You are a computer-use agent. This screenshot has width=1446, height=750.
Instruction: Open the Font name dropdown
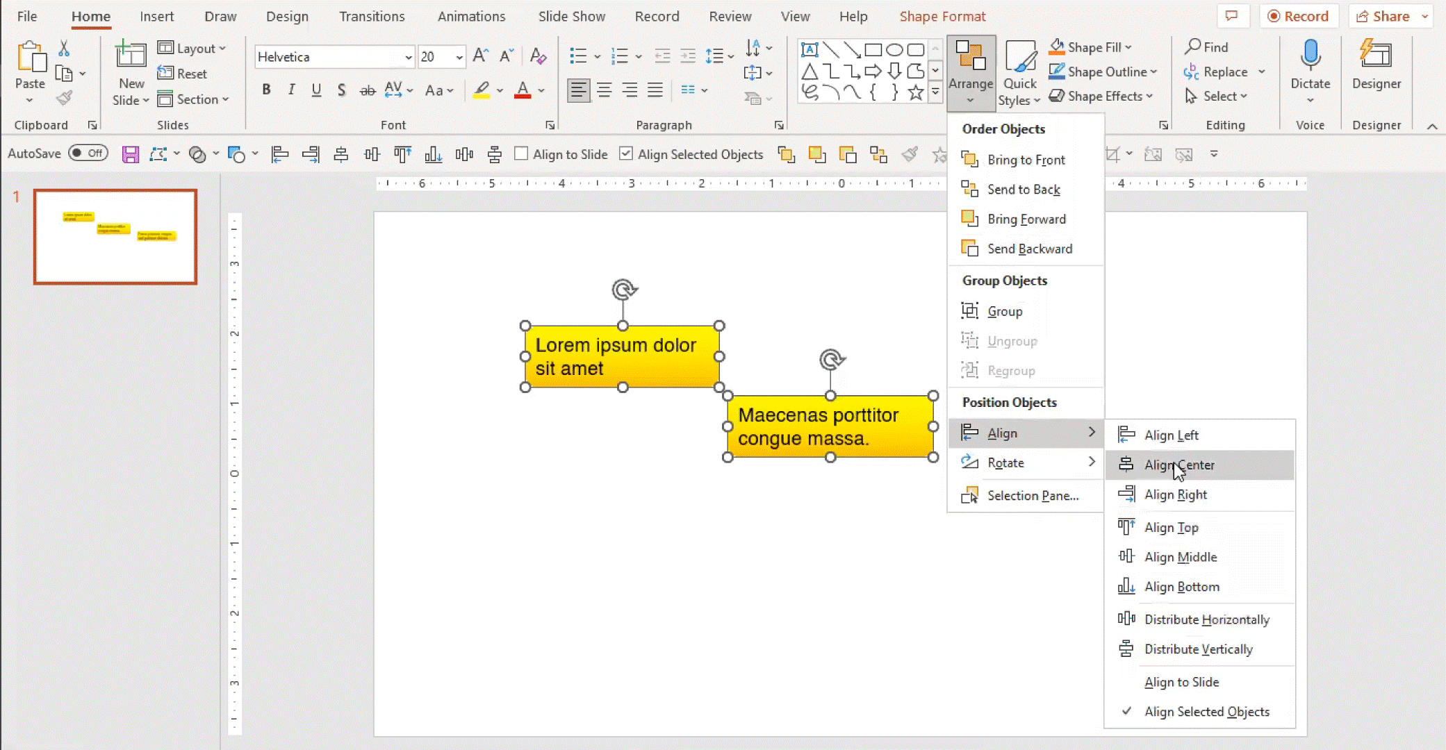coord(409,56)
